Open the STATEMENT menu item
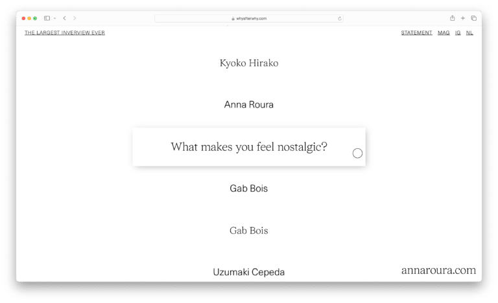 coord(417,32)
